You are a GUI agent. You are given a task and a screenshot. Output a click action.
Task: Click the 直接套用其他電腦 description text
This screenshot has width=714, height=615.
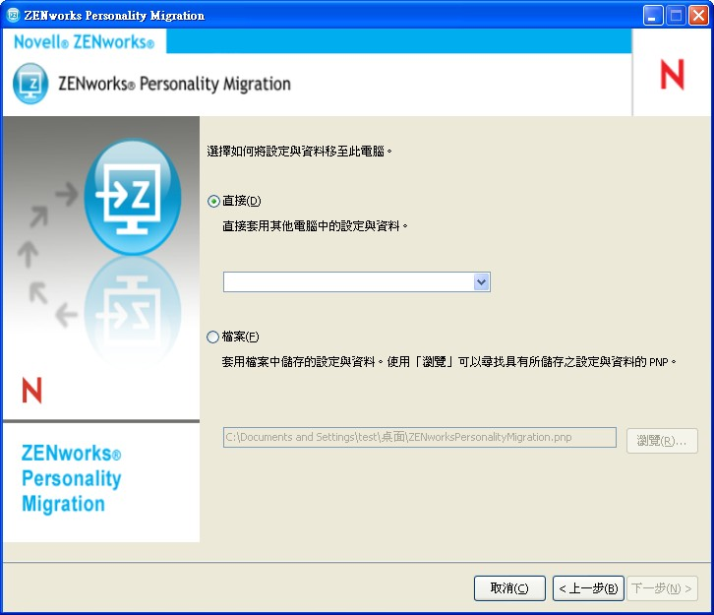pos(315,226)
